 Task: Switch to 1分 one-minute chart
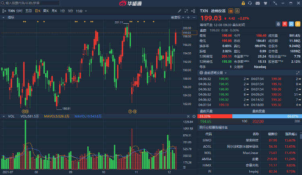point(62,11)
